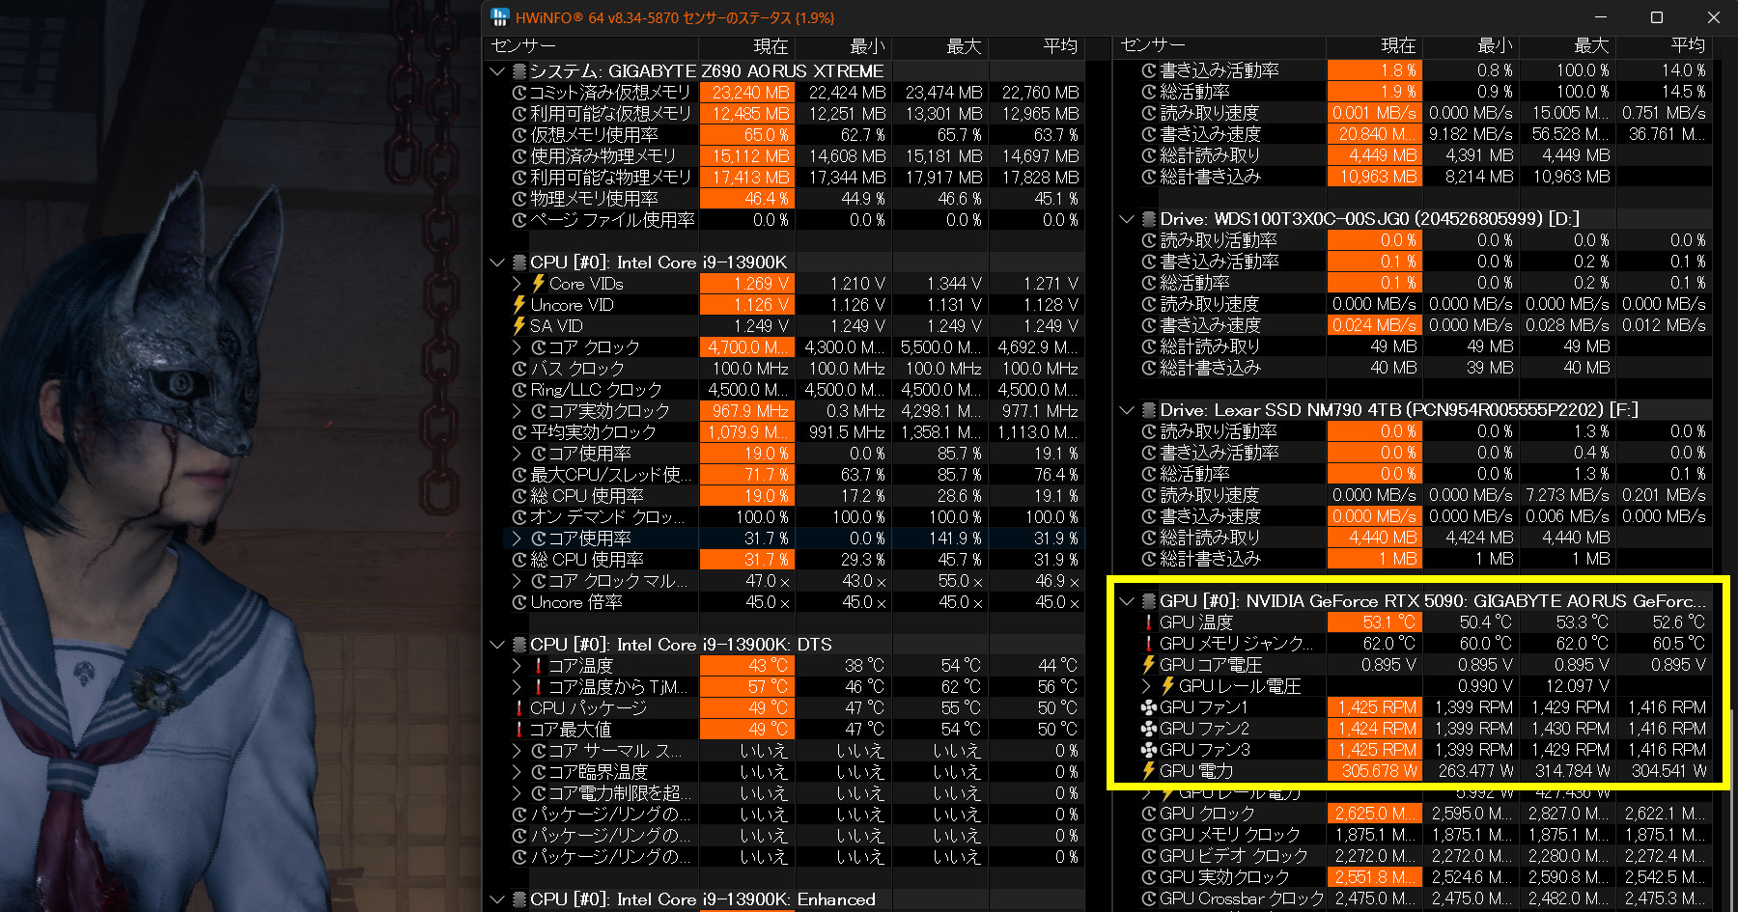The image size is (1738, 912).
Task: Click the HWiNFO app icon in title bar
Action: point(499,17)
